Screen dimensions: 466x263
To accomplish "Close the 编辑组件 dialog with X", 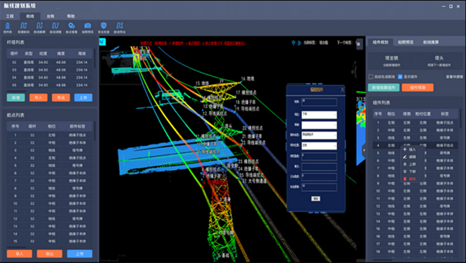I will (x=343, y=89).
